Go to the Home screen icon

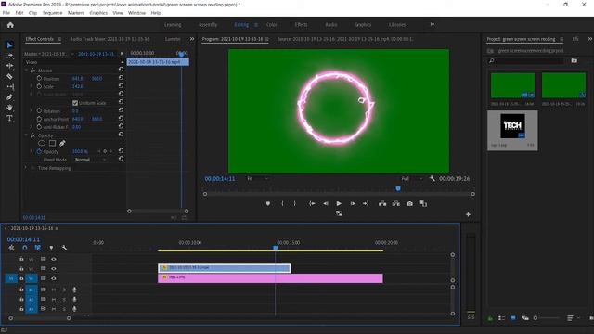pyautogui.click(x=10, y=25)
